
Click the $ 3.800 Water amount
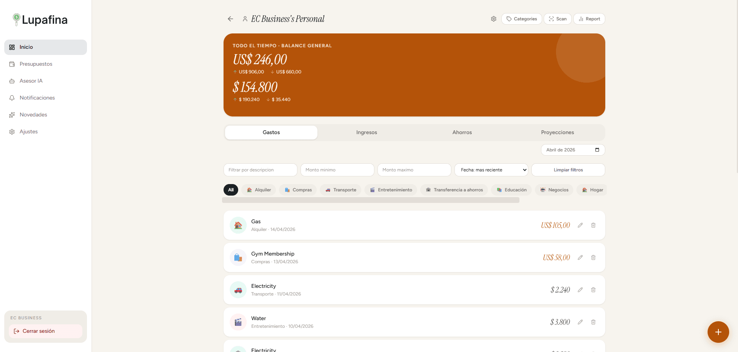tap(560, 322)
